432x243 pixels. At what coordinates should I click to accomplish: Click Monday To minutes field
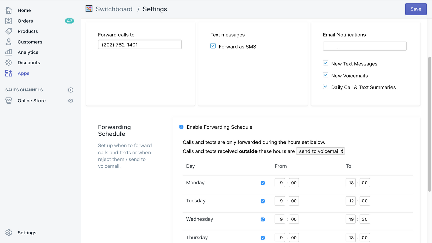pos(364,183)
